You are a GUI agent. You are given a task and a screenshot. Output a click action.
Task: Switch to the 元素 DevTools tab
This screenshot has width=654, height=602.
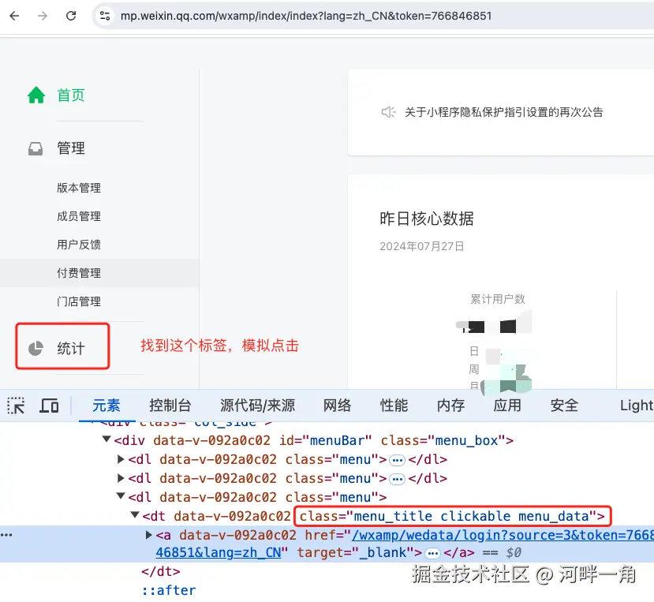pos(107,406)
